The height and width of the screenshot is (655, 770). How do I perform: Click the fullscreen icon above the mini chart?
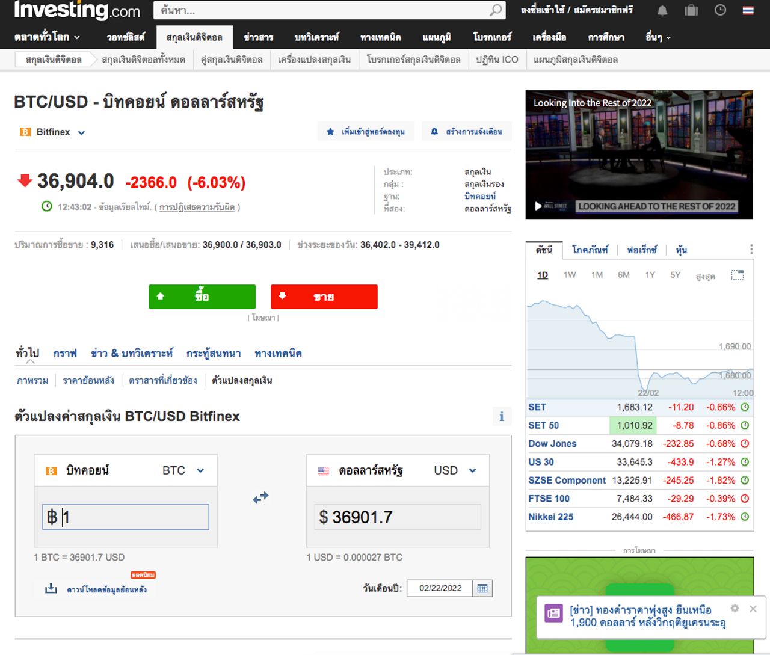(x=738, y=274)
